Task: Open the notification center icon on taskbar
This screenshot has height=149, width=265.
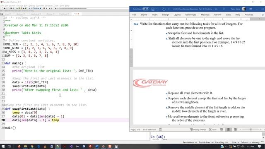Action: click(259, 146)
